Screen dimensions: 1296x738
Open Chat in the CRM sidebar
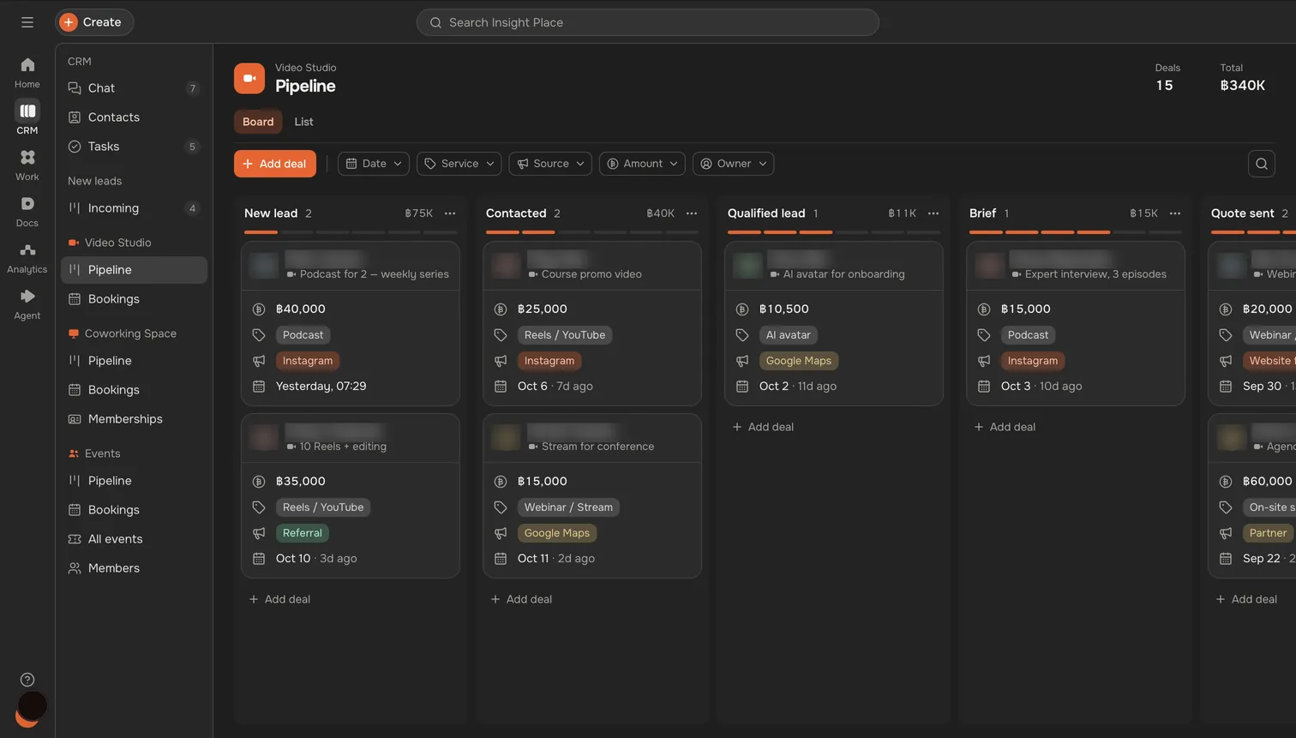(134, 88)
